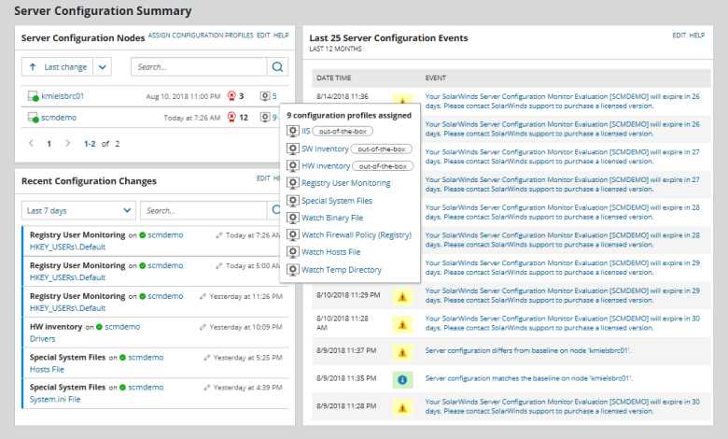Click the DATE TIME column header
The height and width of the screenshot is (439, 728).
(334, 78)
